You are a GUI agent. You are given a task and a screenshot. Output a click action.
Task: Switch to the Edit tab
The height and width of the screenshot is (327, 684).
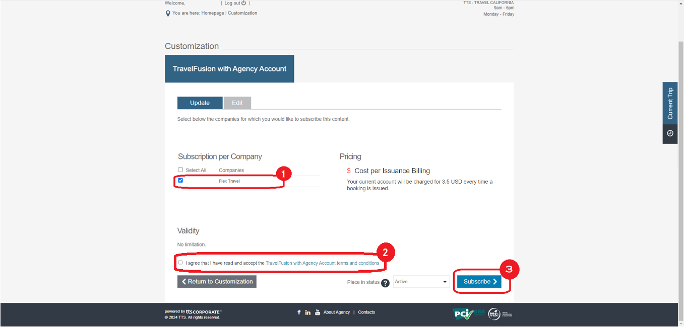[x=237, y=103]
